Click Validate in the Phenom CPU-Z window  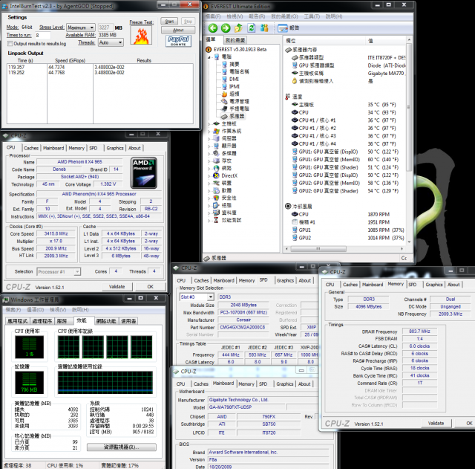click(117, 287)
